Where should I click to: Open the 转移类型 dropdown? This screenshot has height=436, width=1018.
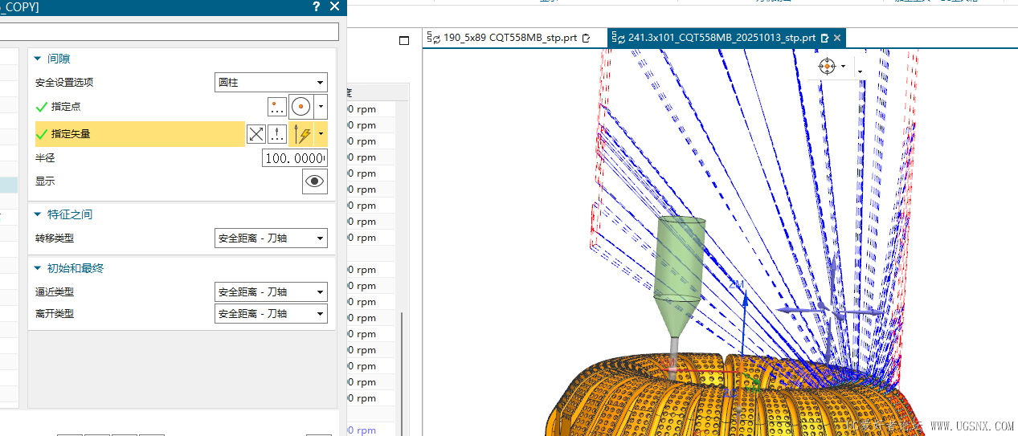271,238
